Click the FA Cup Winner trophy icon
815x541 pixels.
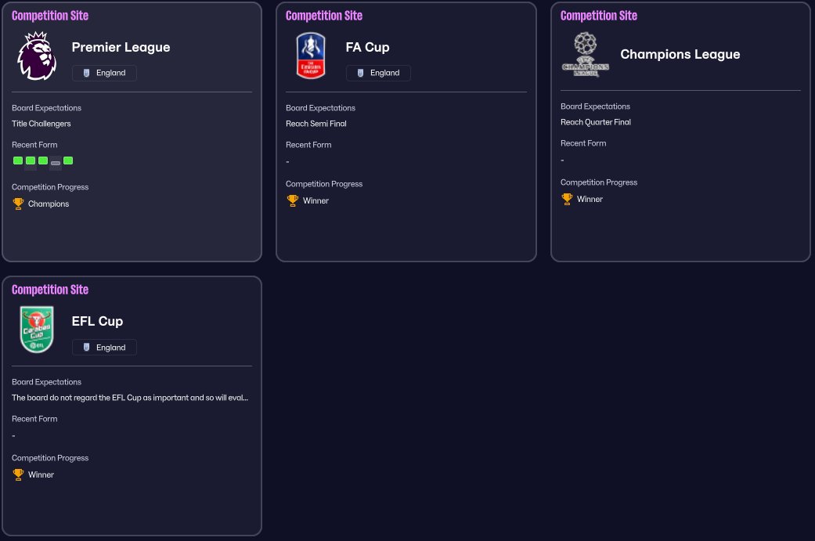(x=293, y=200)
